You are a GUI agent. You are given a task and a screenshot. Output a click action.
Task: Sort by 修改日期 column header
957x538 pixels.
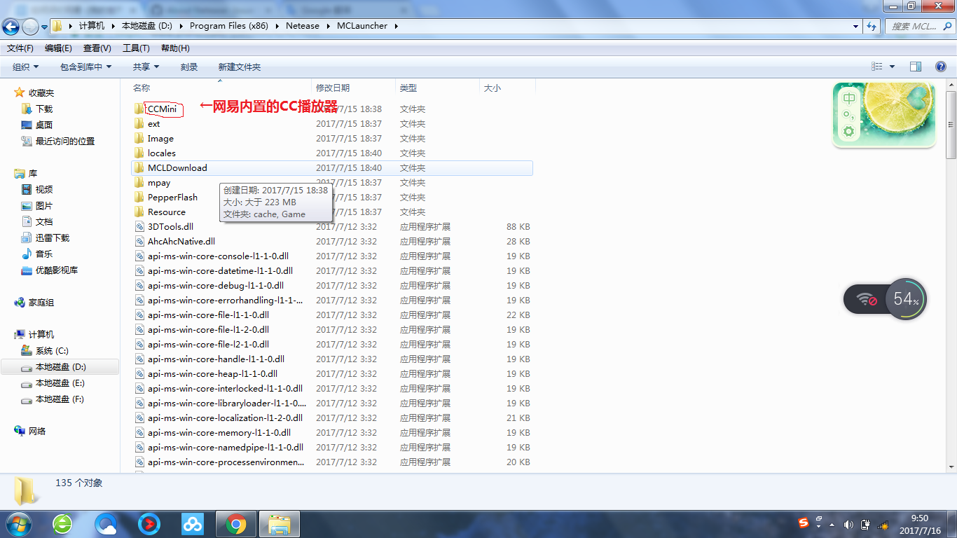coord(333,88)
